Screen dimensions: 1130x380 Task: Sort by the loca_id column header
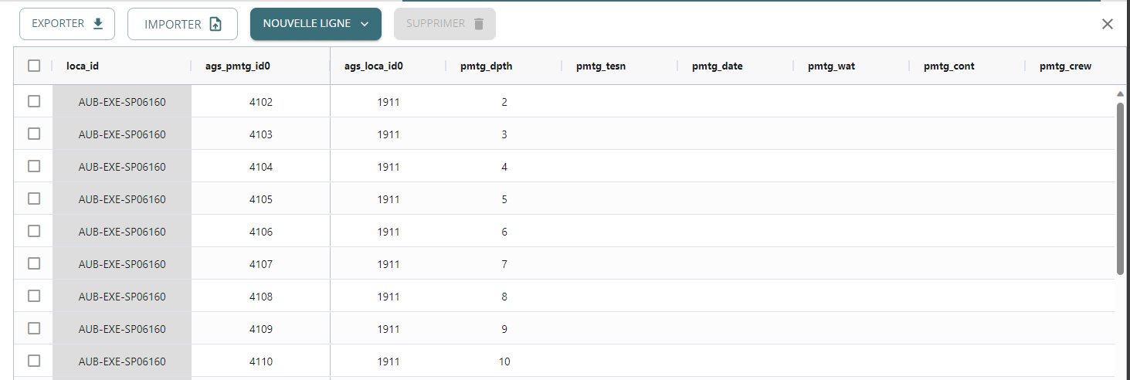[83, 66]
